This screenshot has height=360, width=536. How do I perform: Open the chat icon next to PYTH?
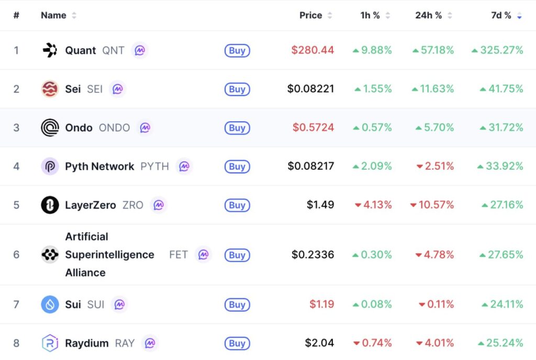click(x=184, y=167)
